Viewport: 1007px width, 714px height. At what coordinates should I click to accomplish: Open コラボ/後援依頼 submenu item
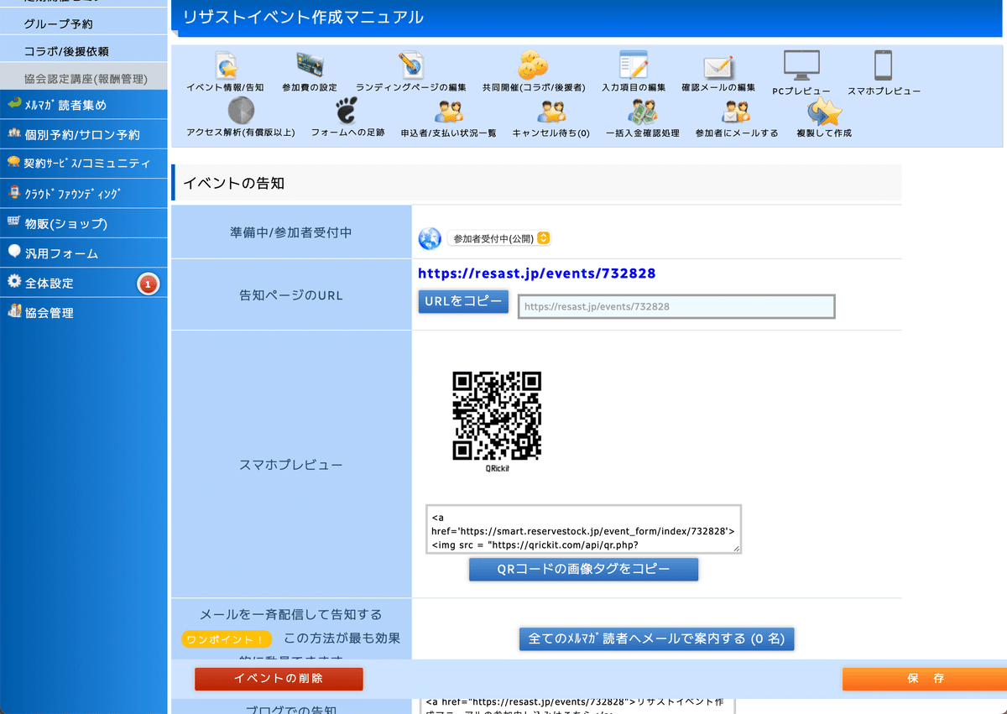(x=84, y=51)
